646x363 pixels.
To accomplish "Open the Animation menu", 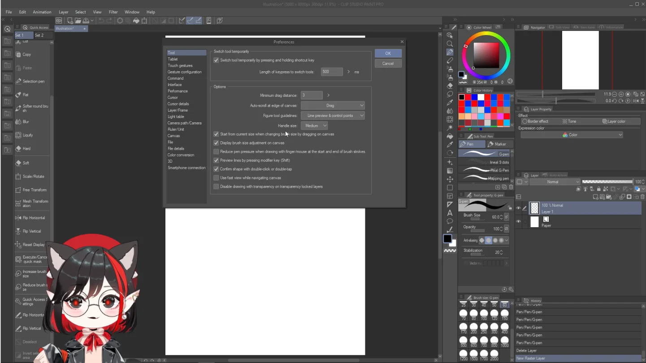I will pyautogui.click(x=42, y=12).
